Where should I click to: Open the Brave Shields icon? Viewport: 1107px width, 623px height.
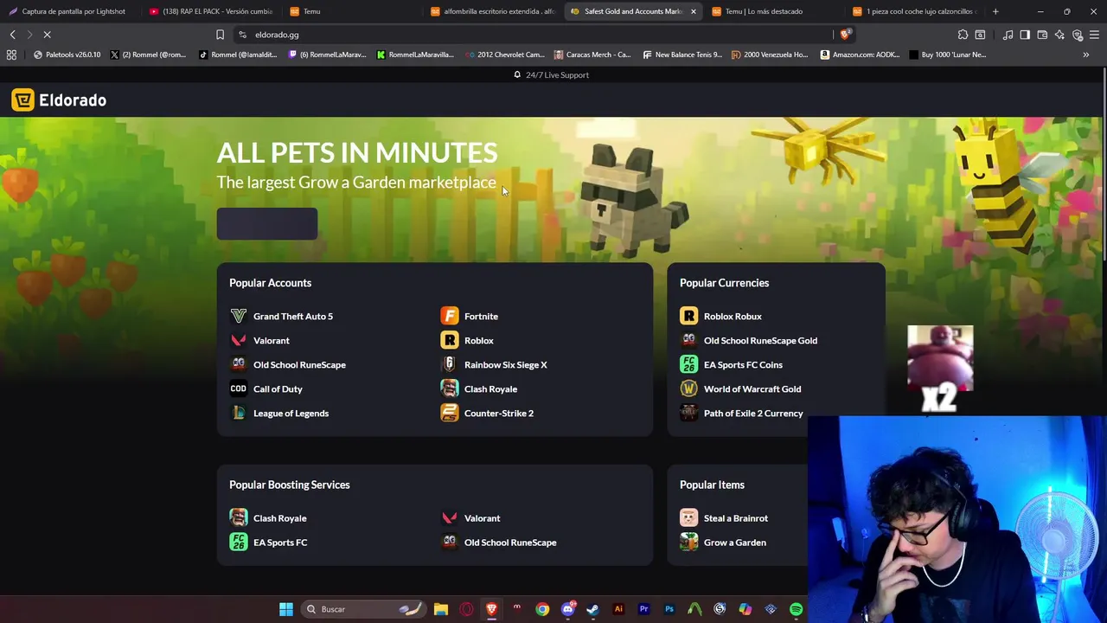[x=846, y=35]
